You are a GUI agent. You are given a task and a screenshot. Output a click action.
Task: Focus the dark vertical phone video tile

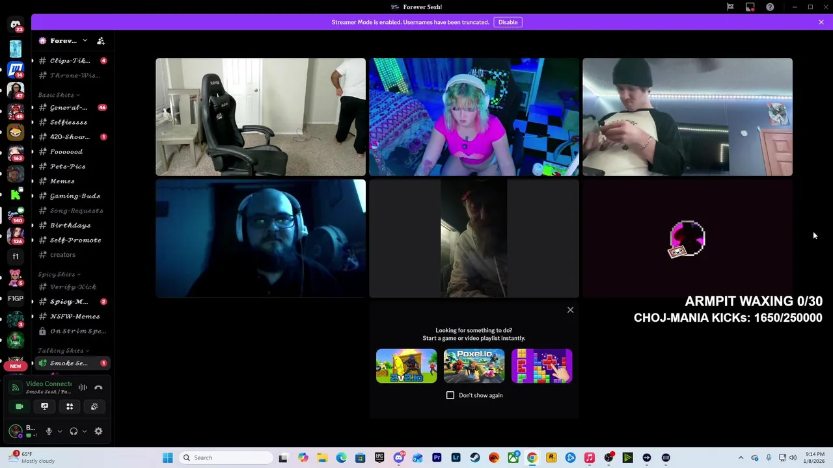(474, 239)
